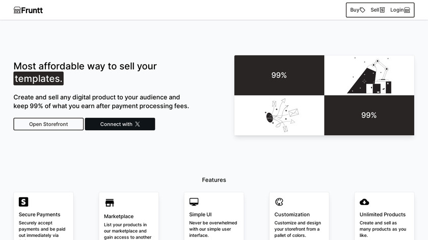Click the Sell receipt icon
This screenshot has height=240, width=428.
click(x=382, y=10)
